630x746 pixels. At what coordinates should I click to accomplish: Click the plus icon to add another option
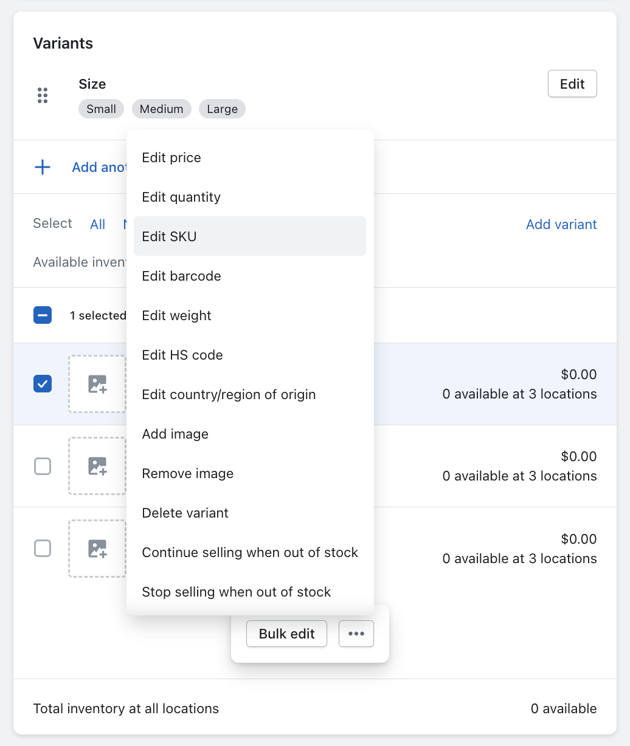click(43, 167)
